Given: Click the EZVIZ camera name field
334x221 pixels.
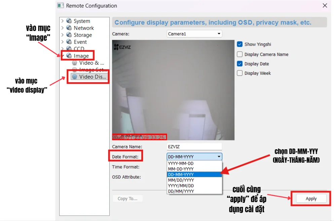Looking at the screenshot, I should tap(193, 146).
